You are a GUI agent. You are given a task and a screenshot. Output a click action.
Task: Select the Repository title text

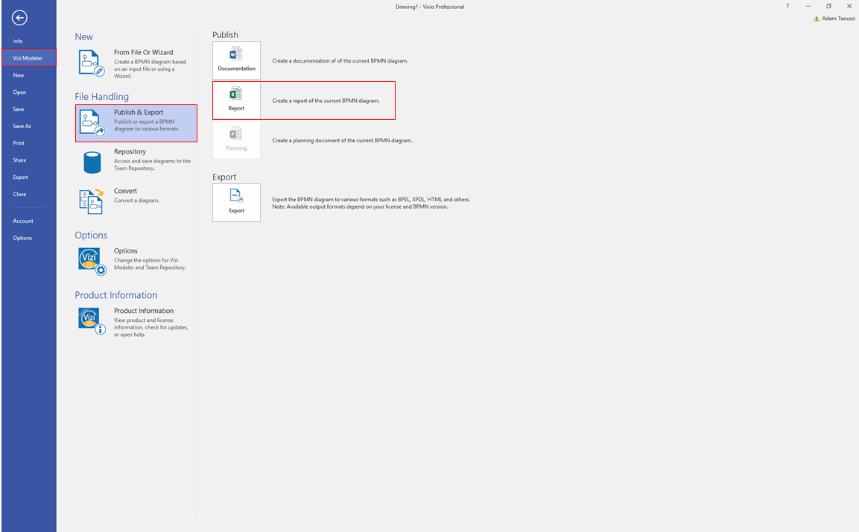130,152
